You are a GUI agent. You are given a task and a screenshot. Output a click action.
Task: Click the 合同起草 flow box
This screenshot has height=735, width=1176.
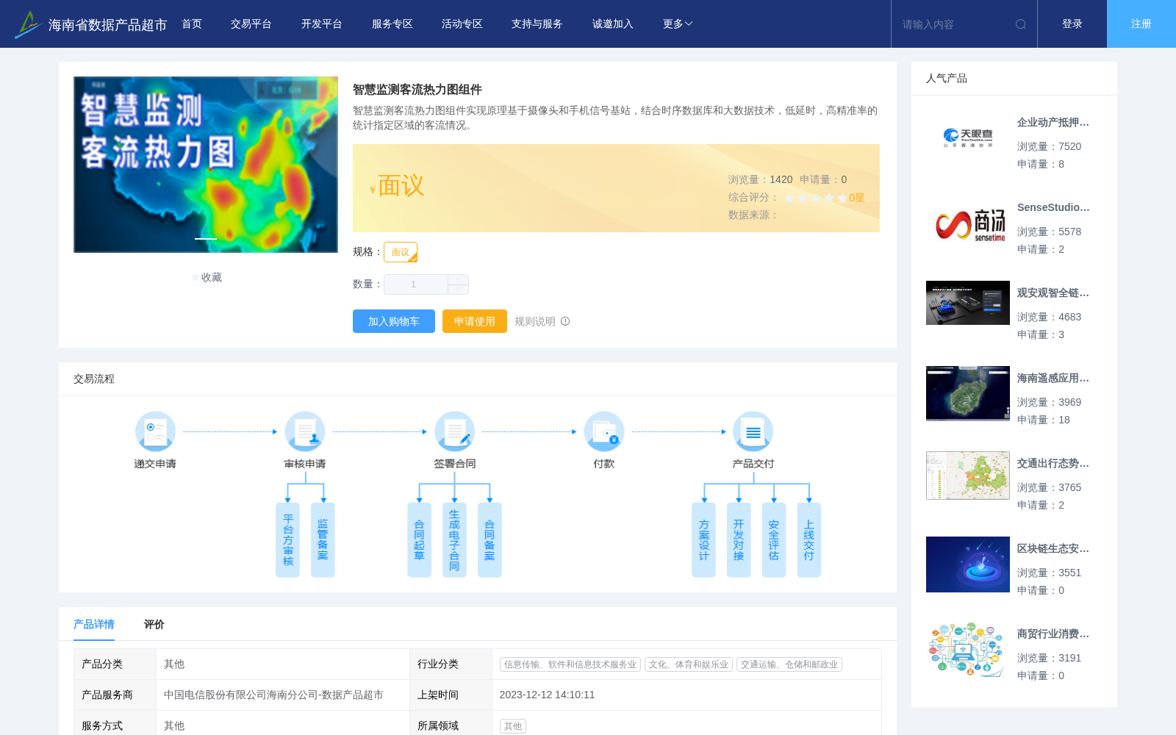point(419,540)
